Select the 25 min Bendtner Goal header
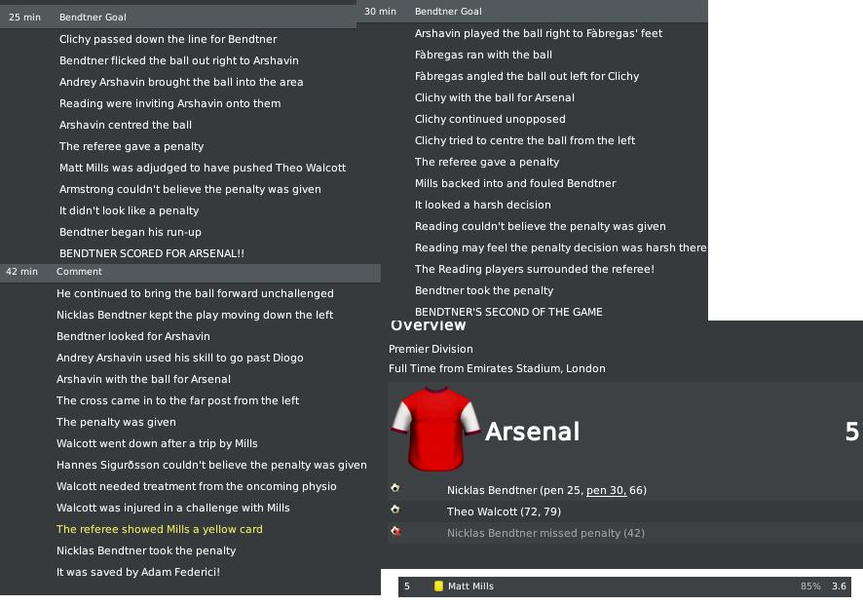The width and height of the screenshot is (863, 605). click(178, 18)
